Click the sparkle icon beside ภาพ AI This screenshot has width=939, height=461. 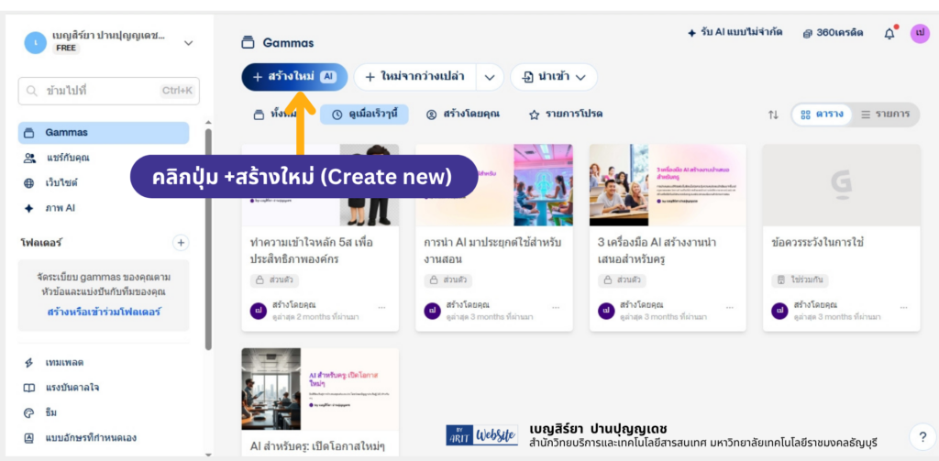pos(28,208)
